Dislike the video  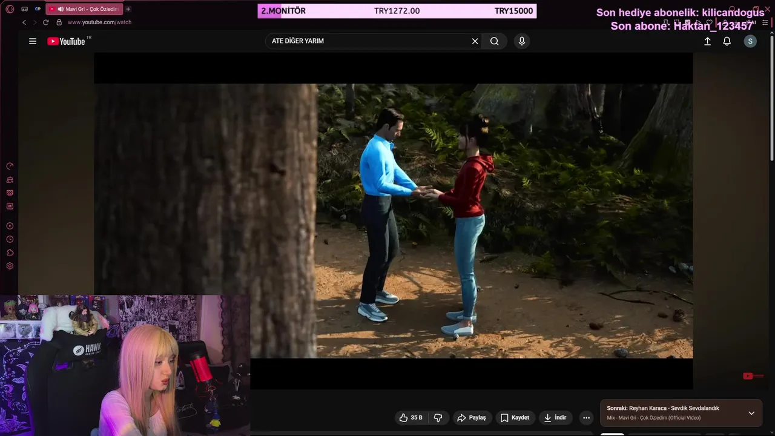[x=438, y=418]
